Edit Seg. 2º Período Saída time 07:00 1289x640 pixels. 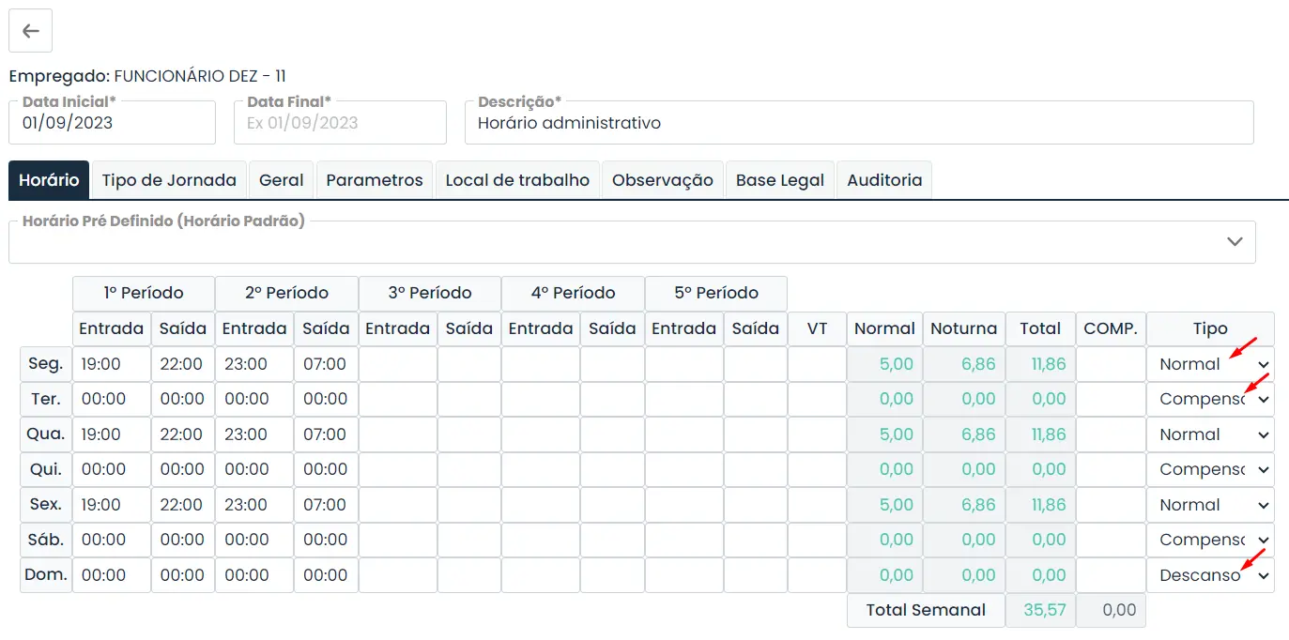(326, 364)
